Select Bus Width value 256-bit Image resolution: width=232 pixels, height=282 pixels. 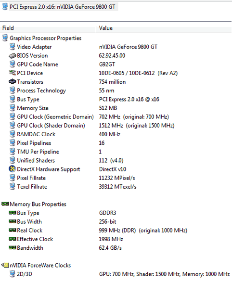click(107, 221)
